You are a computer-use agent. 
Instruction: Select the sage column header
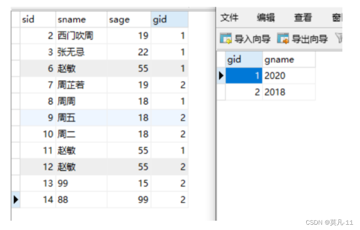coord(129,19)
